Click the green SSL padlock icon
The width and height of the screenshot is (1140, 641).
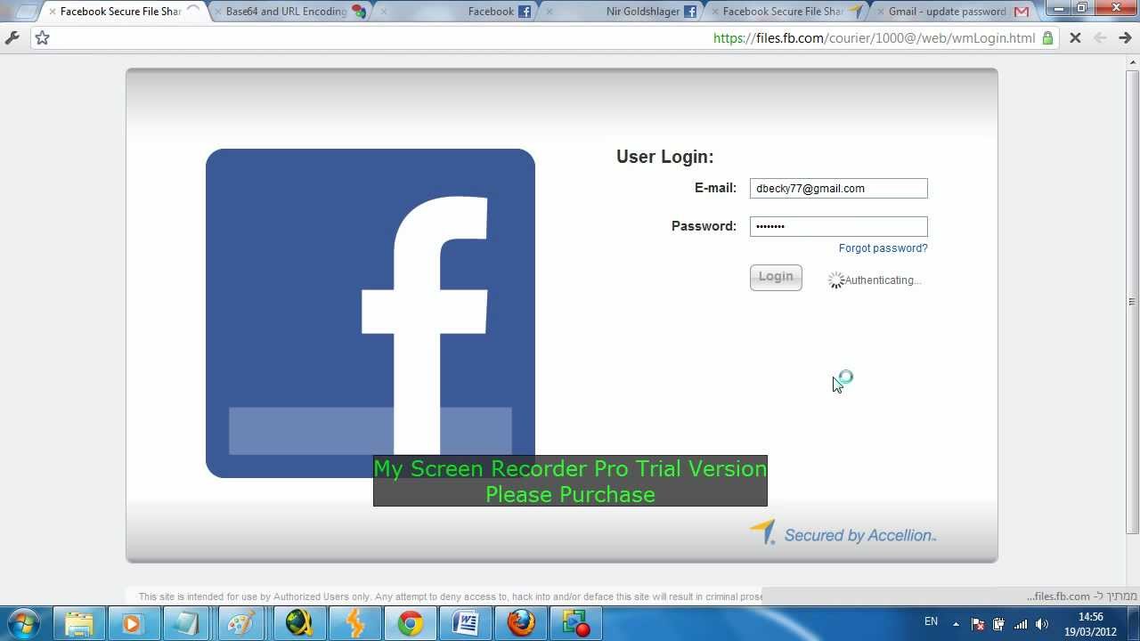click(1047, 38)
